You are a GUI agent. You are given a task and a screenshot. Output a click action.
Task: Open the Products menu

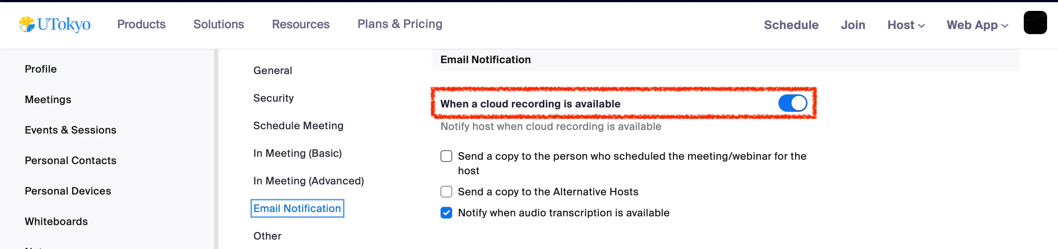point(141,24)
